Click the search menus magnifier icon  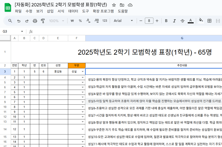pyautogui.click(x=10, y=21)
